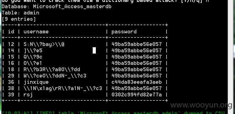The width and height of the screenshot is (235, 114).
Task: Click id 38 in the table
Action: pyautogui.click(x=11, y=88)
